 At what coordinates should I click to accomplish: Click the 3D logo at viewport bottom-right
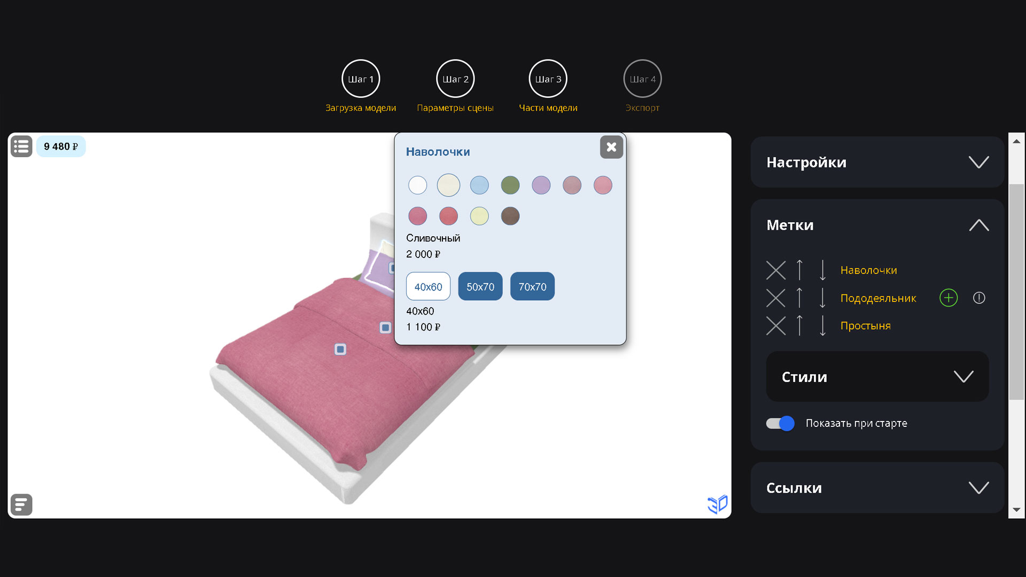pos(718,503)
